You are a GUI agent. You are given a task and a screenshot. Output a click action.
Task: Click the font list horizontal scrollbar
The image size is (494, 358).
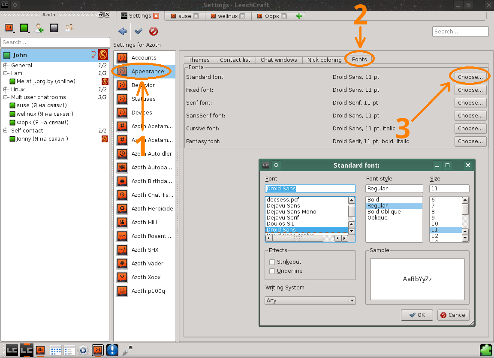(307, 238)
